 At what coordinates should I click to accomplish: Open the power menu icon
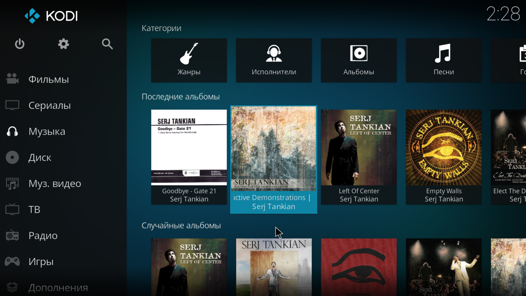[20, 44]
